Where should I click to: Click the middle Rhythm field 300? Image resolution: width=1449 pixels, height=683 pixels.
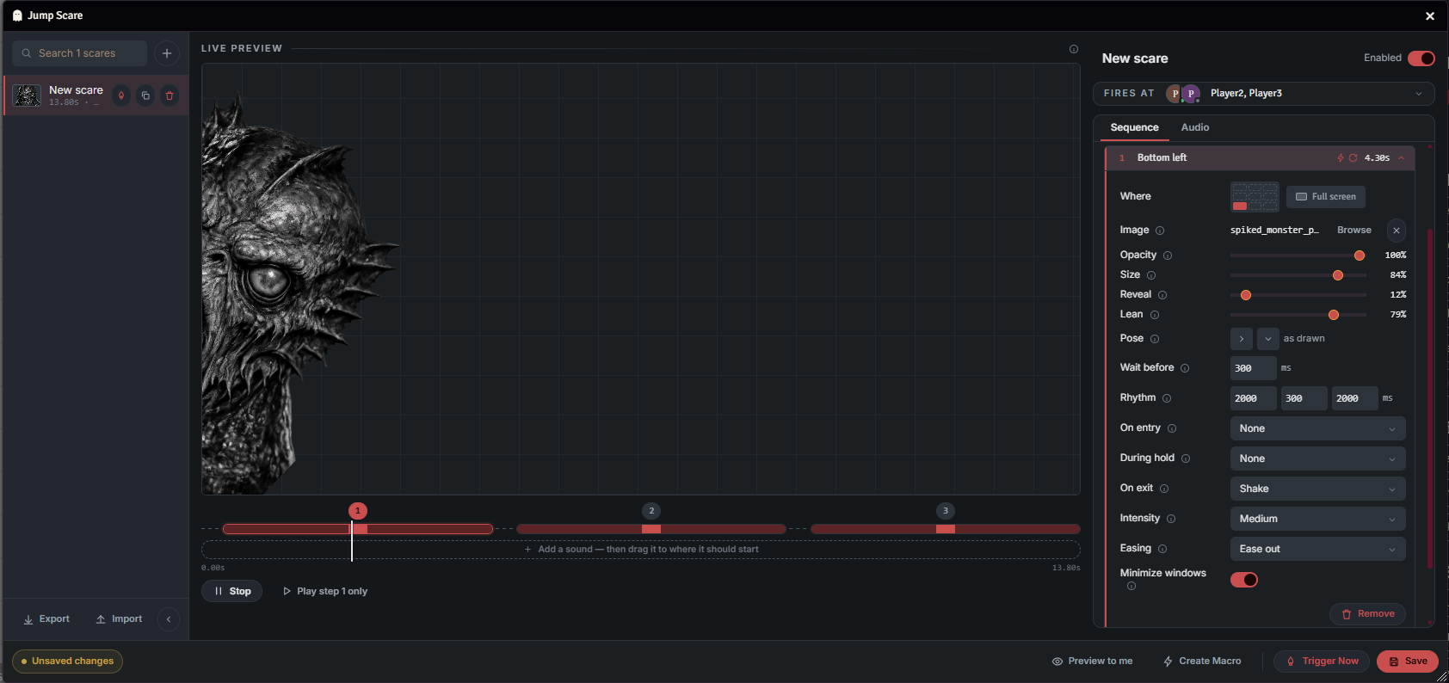(x=1304, y=398)
